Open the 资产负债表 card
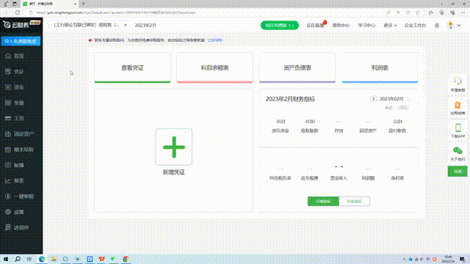 point(297,68)
